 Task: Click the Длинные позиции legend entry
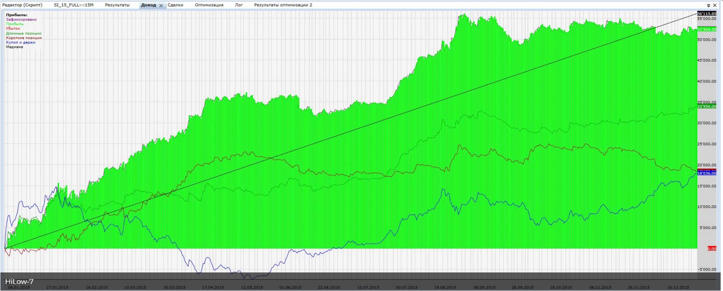23,33
